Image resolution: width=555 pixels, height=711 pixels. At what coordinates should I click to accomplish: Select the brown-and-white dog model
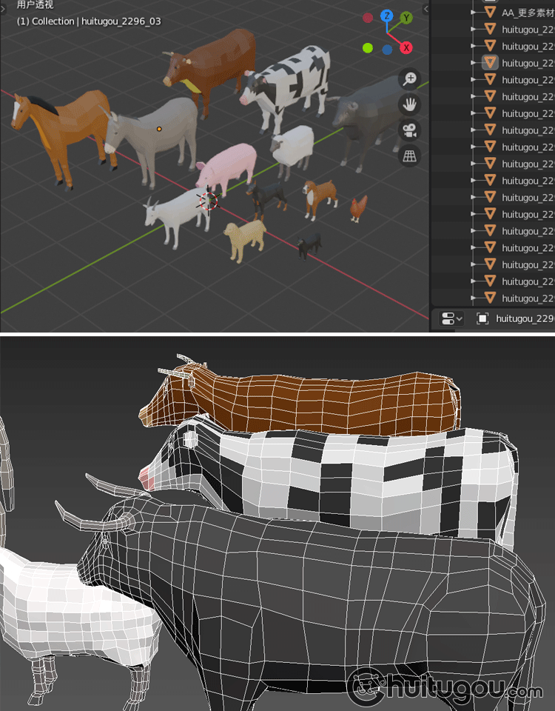tap(320, 196)
